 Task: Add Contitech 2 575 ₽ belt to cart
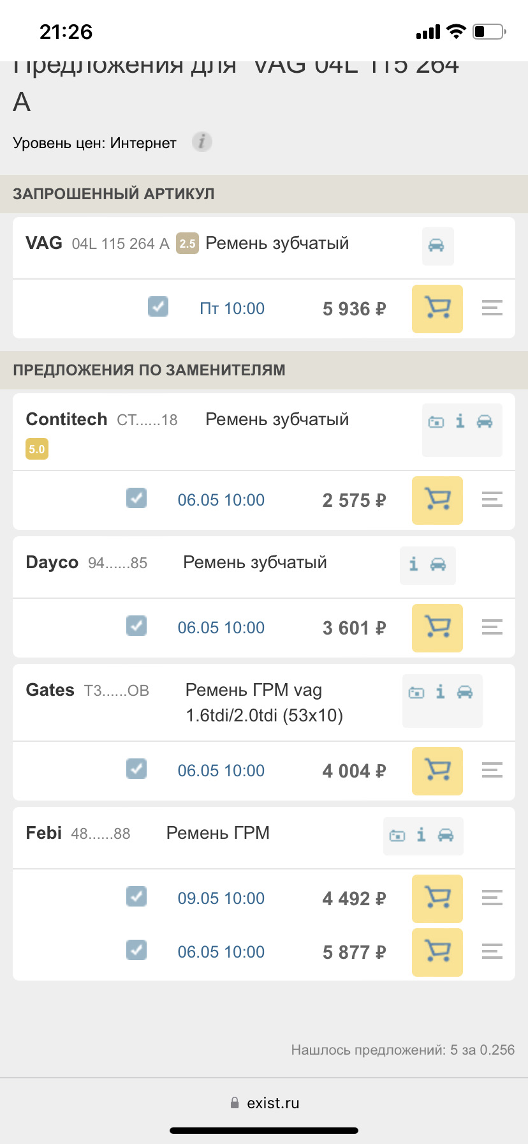click(x=437, y=500)
